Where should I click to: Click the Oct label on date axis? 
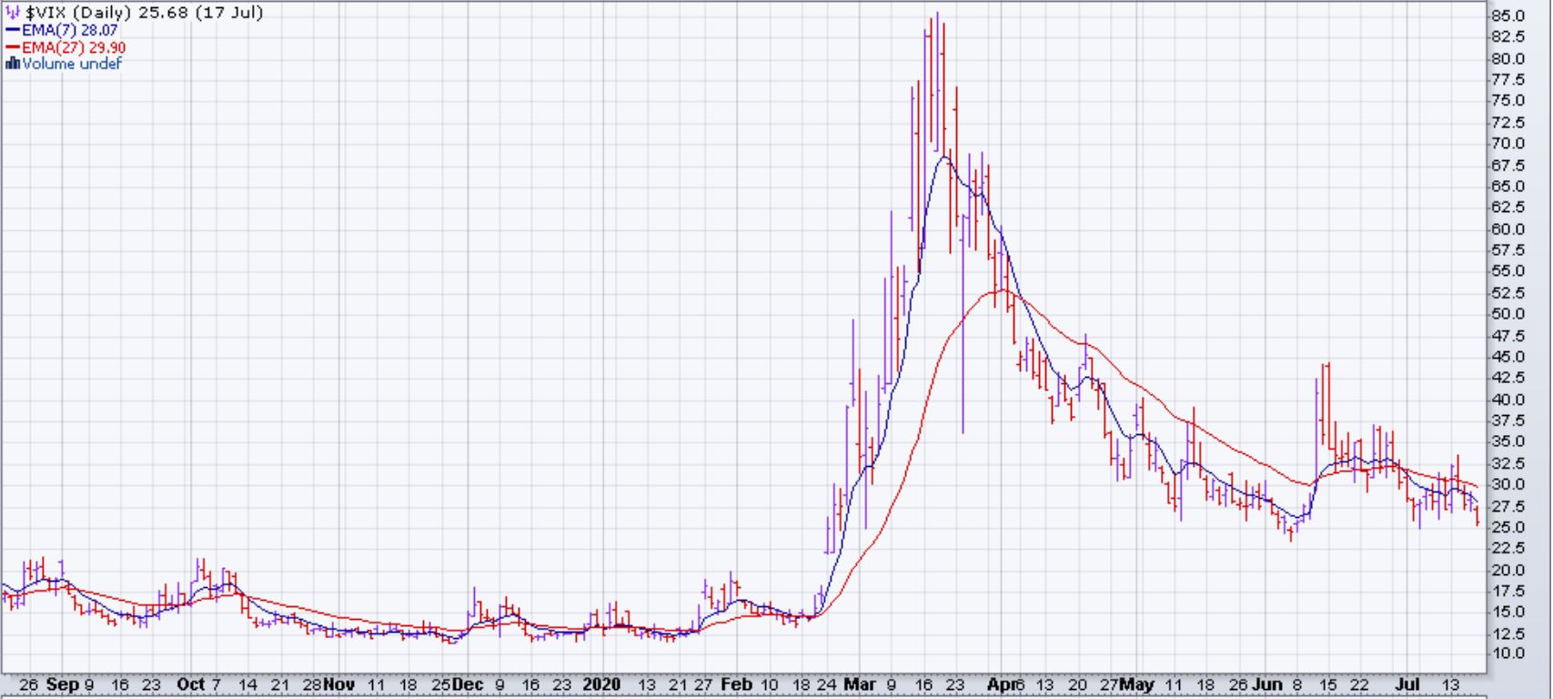pos(190,684)
